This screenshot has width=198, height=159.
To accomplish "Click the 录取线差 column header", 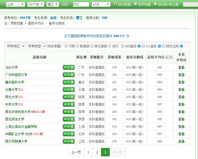I will [115, 57].
